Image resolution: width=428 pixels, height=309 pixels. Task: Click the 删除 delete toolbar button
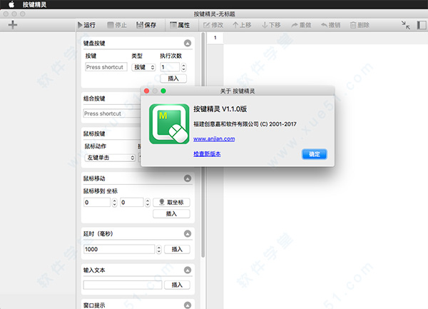click(x=360, y=25)
